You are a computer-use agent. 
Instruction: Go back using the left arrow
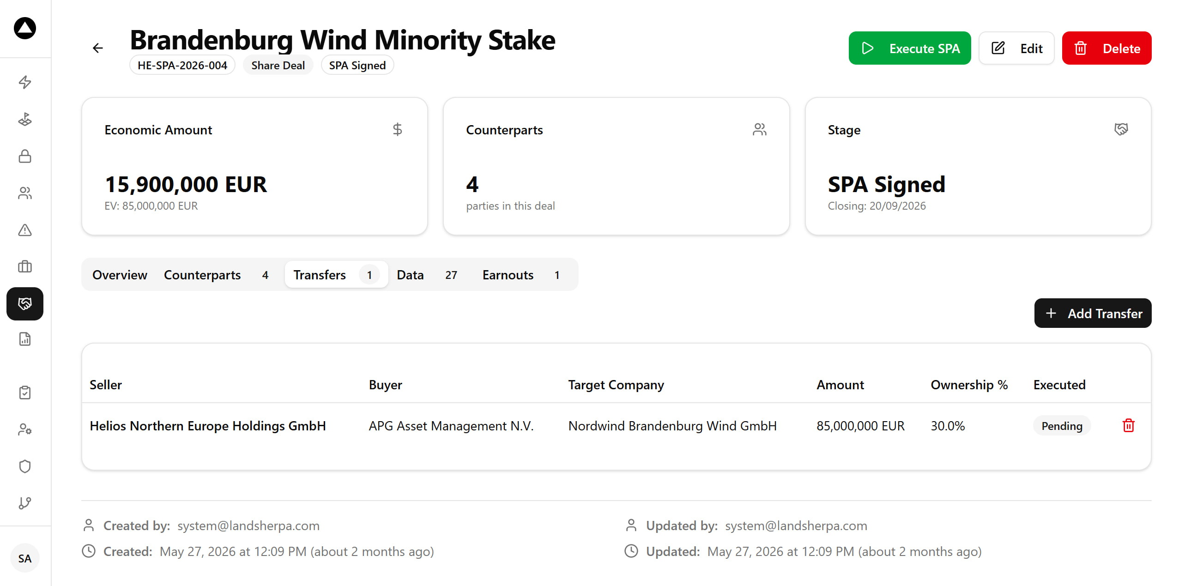tap(98, 48)
